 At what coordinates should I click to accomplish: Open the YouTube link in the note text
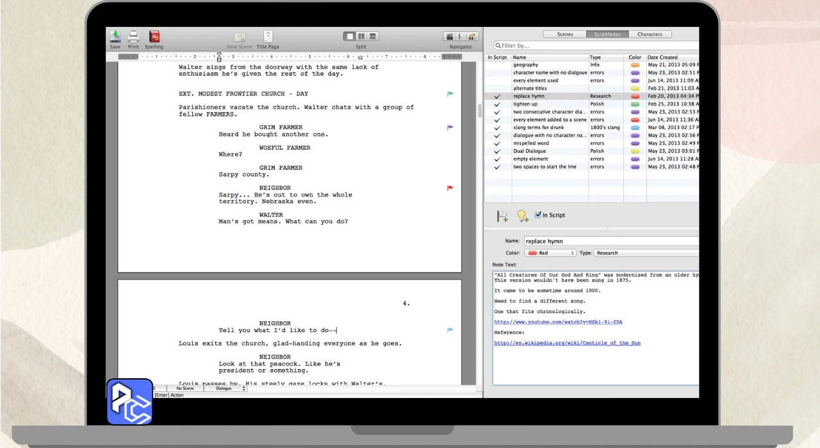pyautogui.click(x=558, y=322)
